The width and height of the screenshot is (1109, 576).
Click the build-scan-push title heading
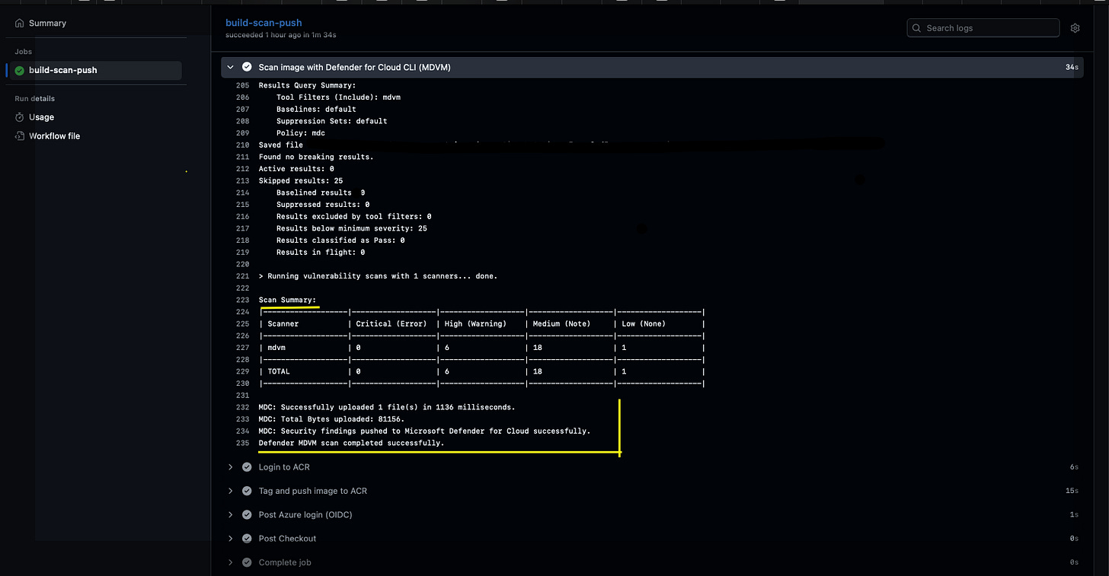264,23
